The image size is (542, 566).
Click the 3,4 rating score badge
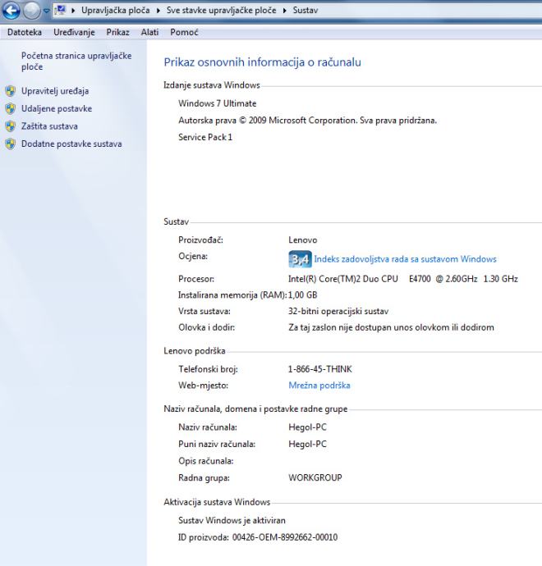(300, 259)
